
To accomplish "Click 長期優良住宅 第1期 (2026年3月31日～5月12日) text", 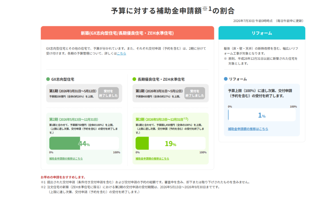I will click(x=159, y=91).
